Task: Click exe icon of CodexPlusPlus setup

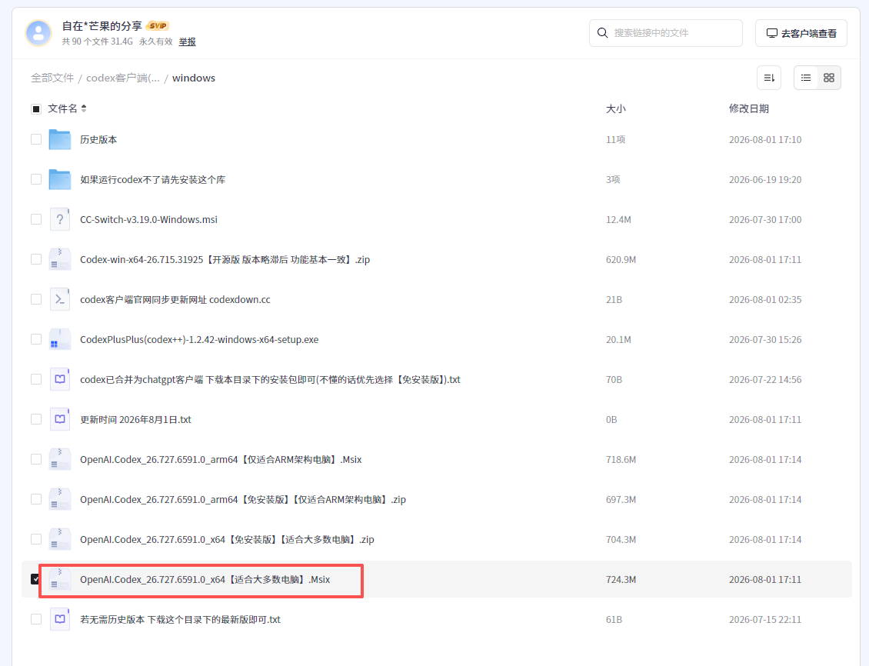Action: [x=60, y=339]
